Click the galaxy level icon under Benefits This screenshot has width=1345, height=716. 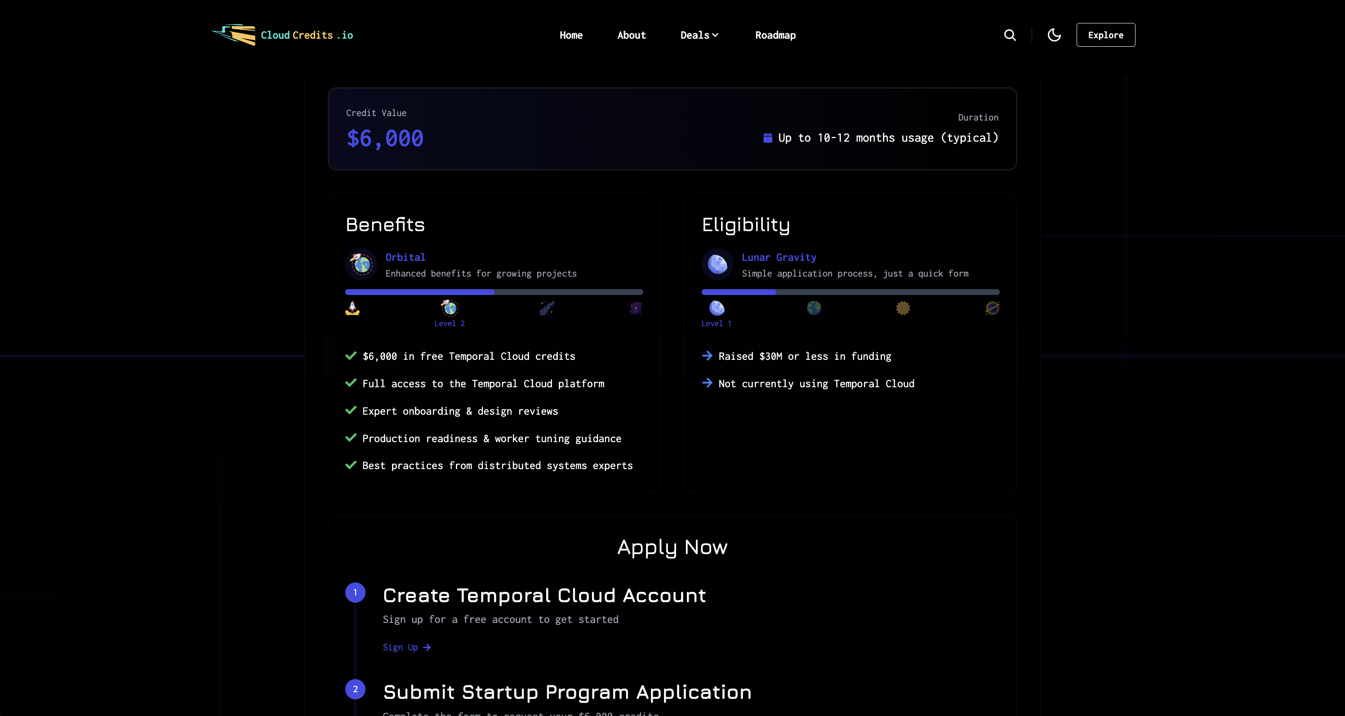636,308
